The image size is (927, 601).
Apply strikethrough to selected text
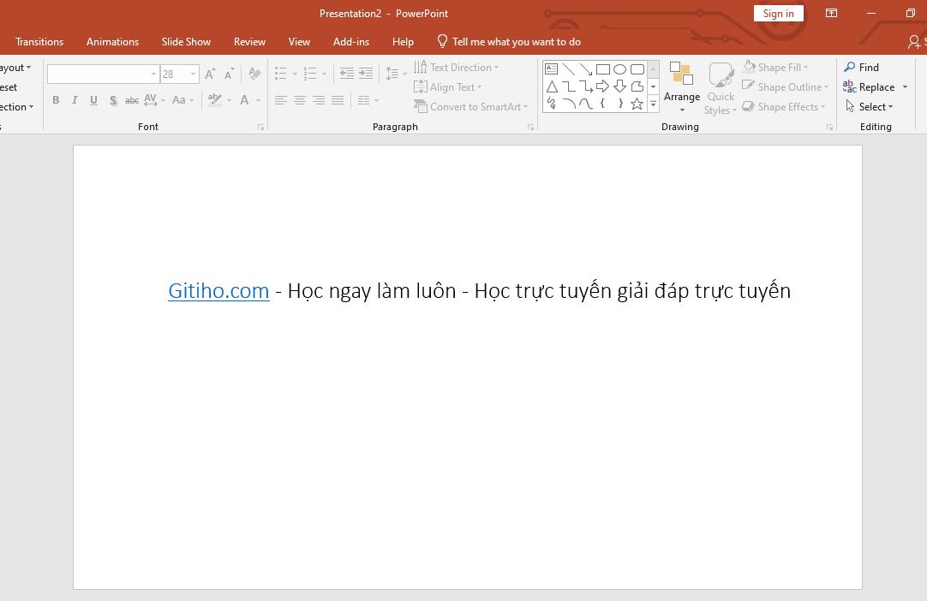[x=131, y=100]
